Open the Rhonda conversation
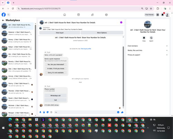173x139 pixels. tap(17, 92)
